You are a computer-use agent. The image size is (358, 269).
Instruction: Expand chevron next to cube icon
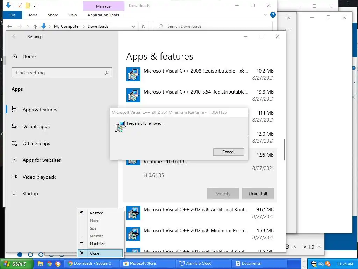(x=294, y=247)
